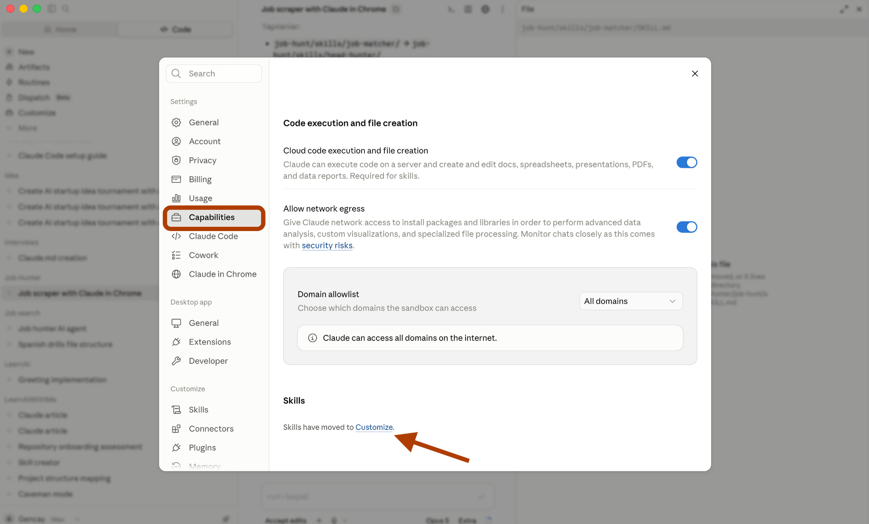This screenshot has width=869, height=524.
Task: Select the Claude in Chrome globe icon
Action: (176, 274)
